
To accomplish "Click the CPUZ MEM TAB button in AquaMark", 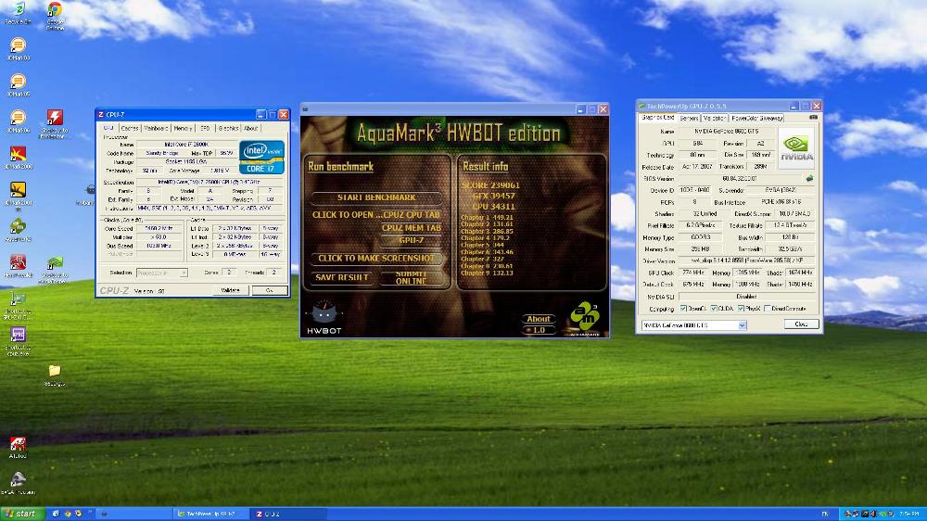I will (x=412, y=228).
